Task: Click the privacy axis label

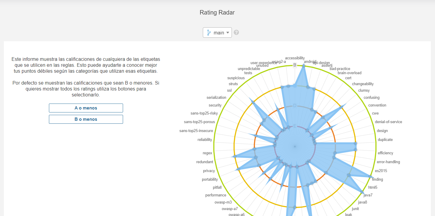Action: tap(209, 171)
